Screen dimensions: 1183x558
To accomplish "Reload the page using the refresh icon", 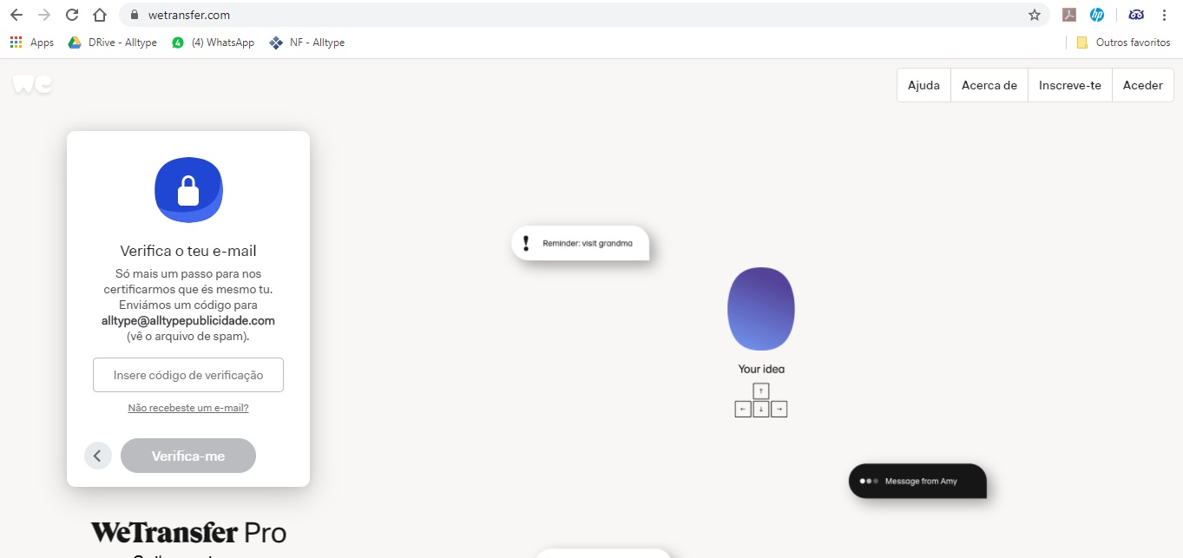I will pyautogui.click(x=72, y=15).
